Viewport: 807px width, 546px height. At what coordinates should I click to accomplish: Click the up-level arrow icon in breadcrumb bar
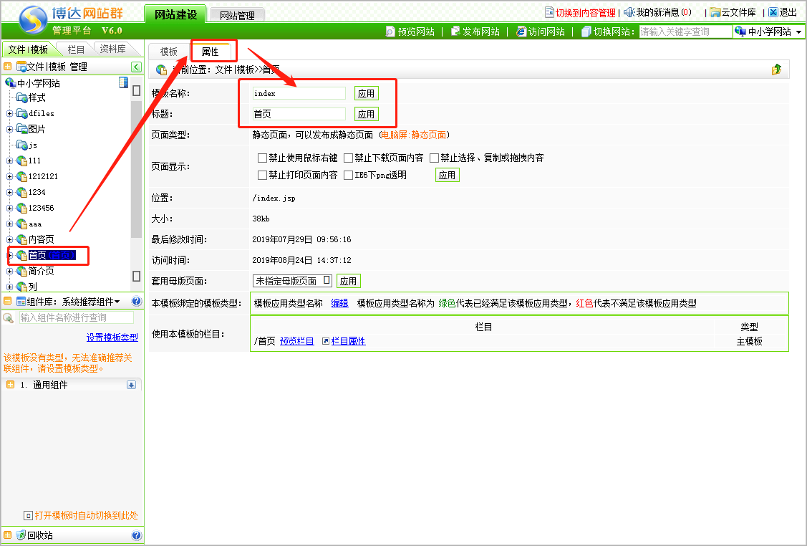pos(776,70)
